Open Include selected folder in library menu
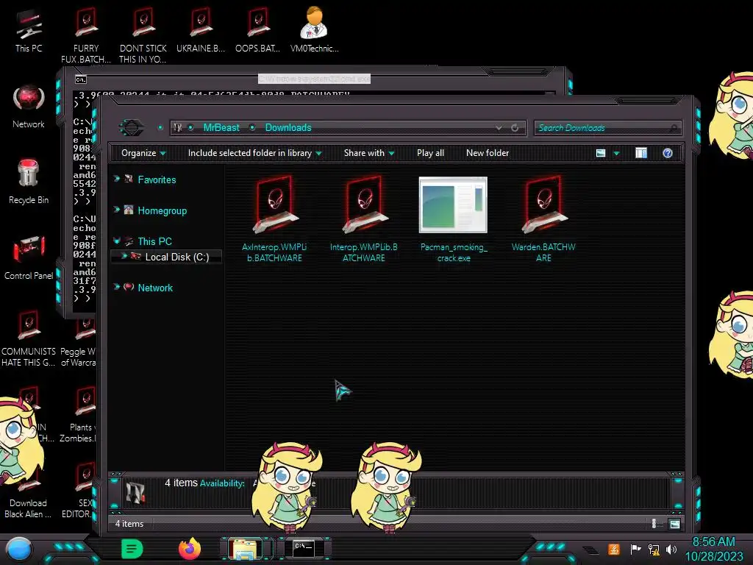The image size is (753, 565). [254, 153]
